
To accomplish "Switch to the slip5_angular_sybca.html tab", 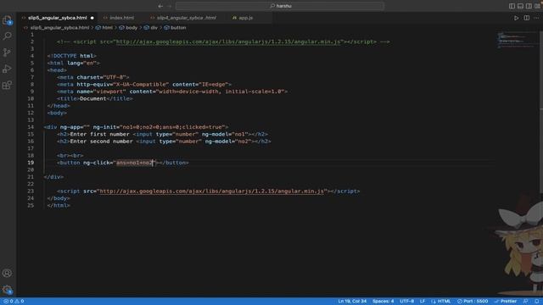I will click(58, 18).
